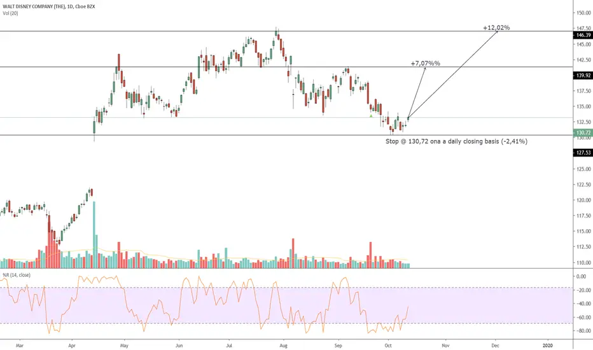
Task: Click the WALT DISNEY COMPANY chart title
Action: pyautogui.click(x=49, y=6)
